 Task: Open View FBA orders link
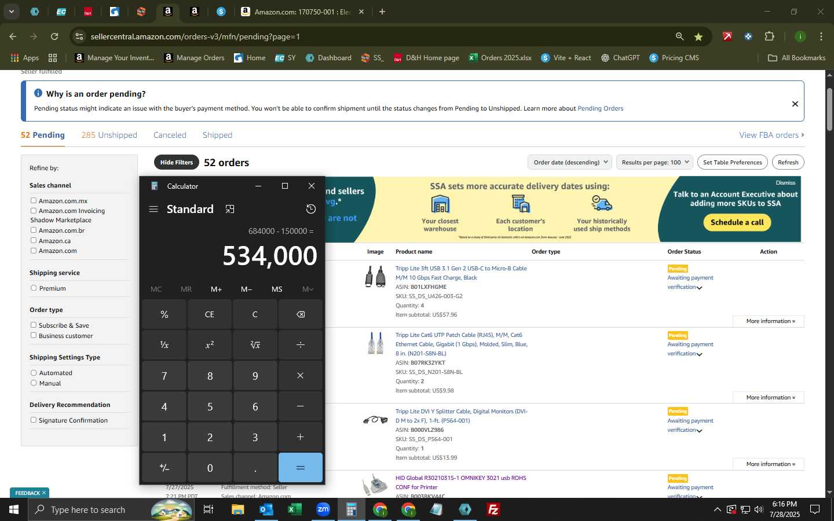click(771, 135)
